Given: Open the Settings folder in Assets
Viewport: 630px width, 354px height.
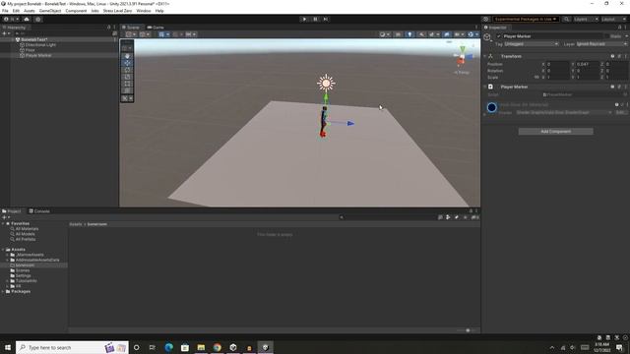Looking at the screenshot, I should point(24,275).
